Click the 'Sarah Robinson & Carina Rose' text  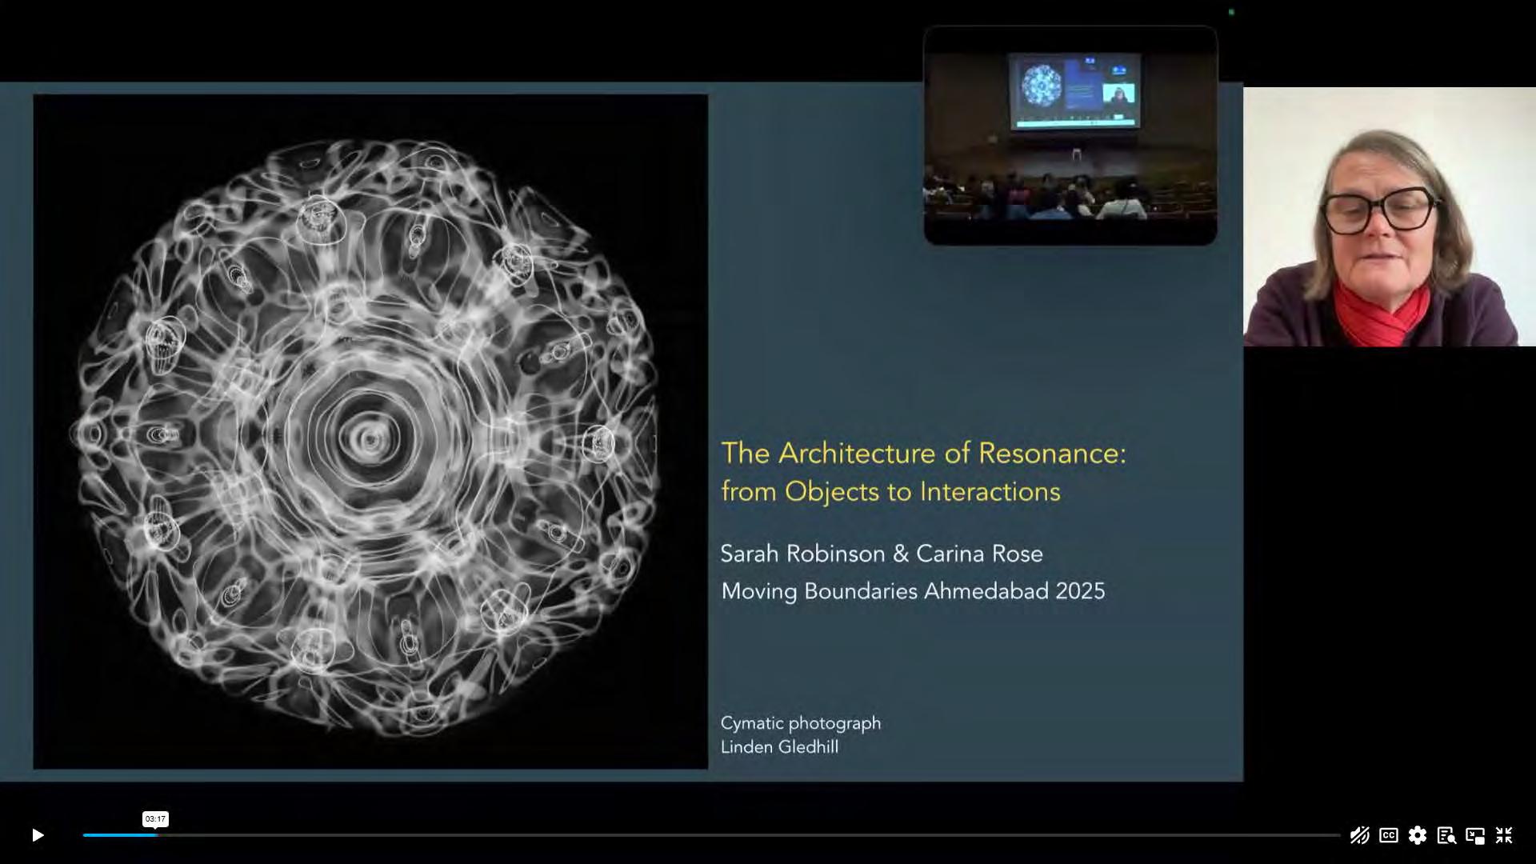pyautogui.click(x=881, y=554)
